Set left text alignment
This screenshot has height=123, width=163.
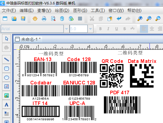click(144, 29)
